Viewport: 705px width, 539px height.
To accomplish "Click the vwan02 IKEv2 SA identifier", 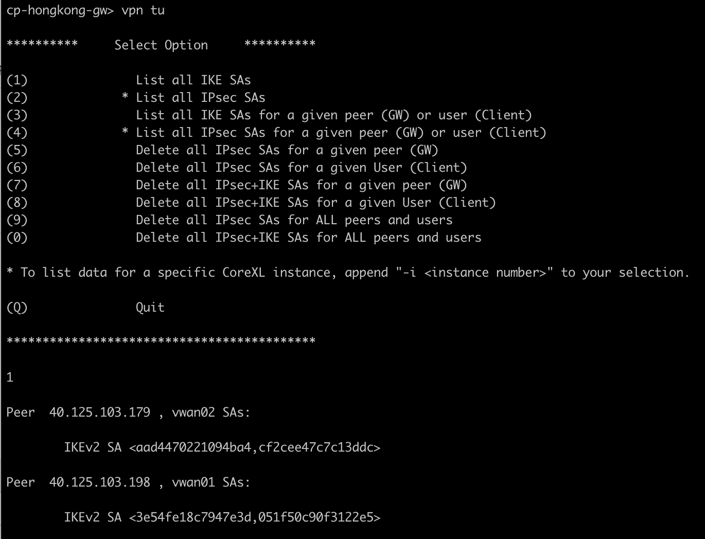I will pyautogui.click(x=255, y=447).
